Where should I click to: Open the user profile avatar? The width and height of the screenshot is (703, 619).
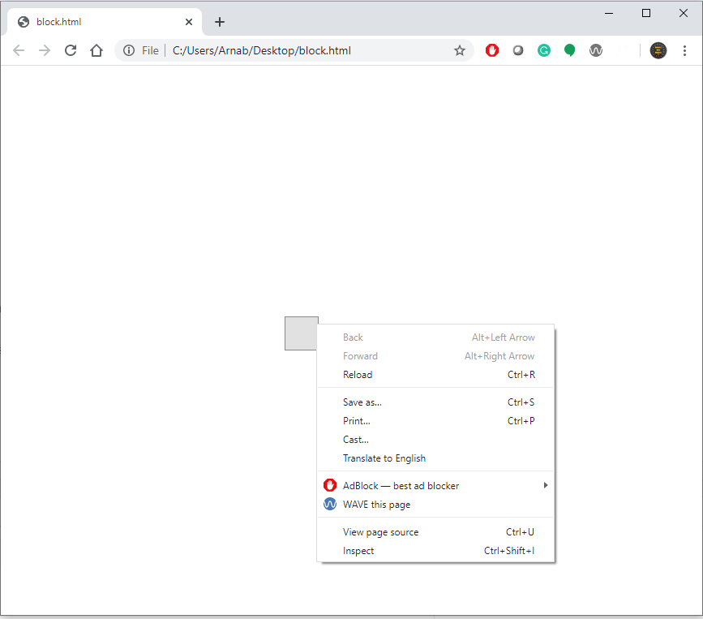[658, 50]
